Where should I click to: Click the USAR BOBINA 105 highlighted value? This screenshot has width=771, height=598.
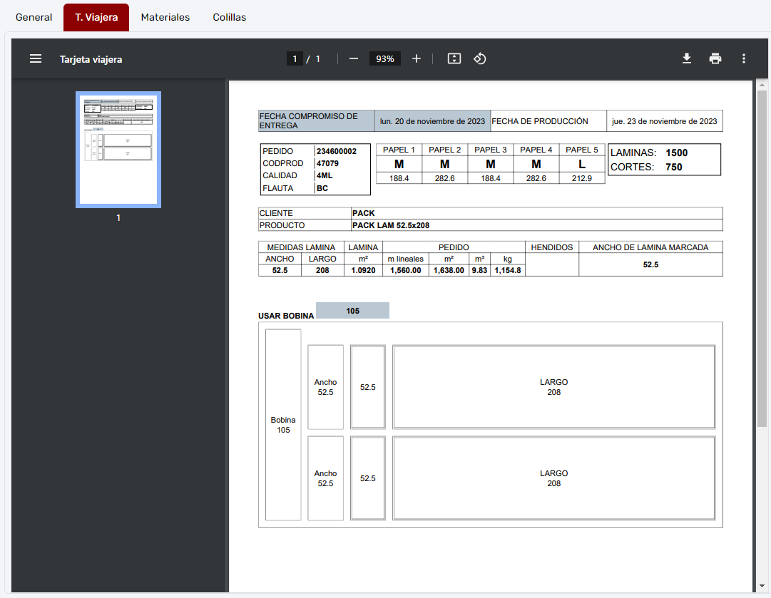[x=352, y=311]
